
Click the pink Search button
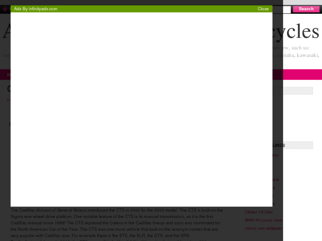(306, 9)
